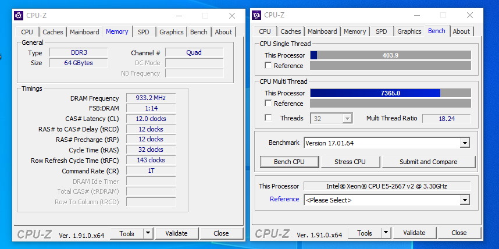Switch to Bench tab in Memory window
499x249 pixels.
pos(198,32)
